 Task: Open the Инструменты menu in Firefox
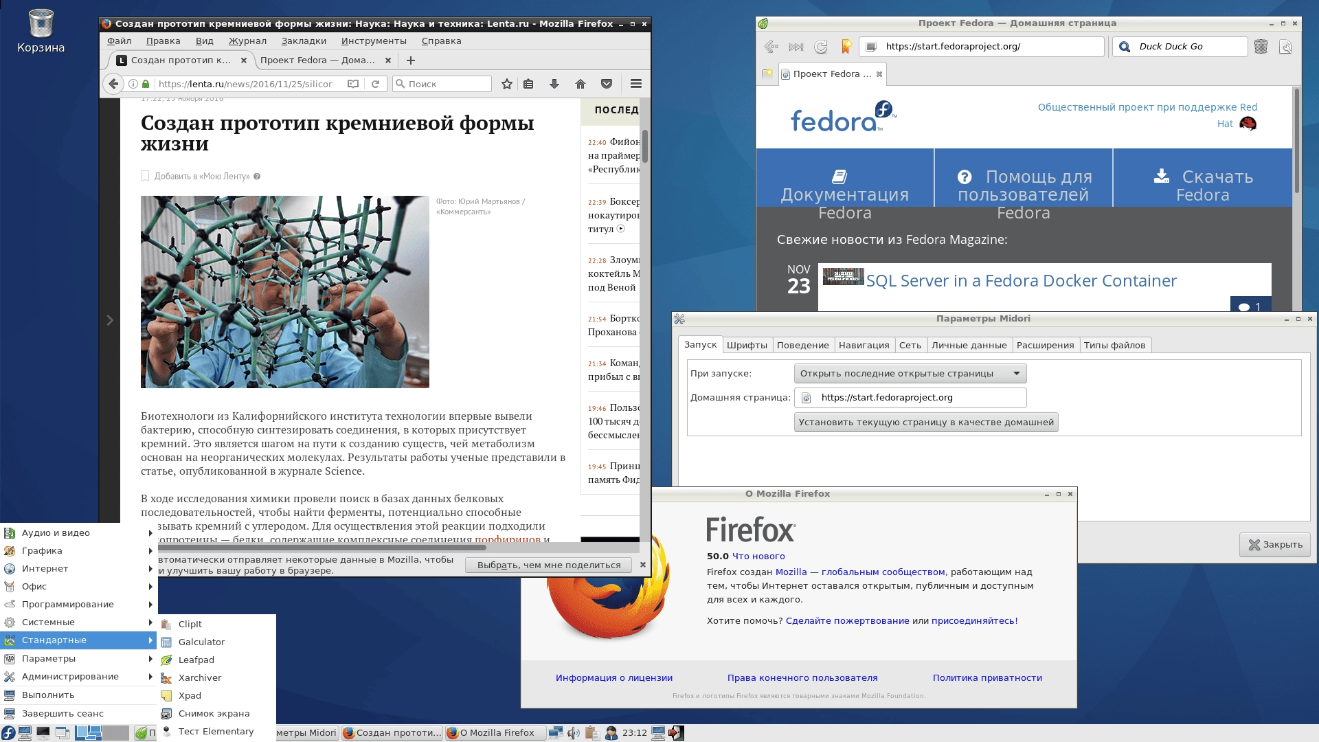pyautogui.click(x=374, y=41)
